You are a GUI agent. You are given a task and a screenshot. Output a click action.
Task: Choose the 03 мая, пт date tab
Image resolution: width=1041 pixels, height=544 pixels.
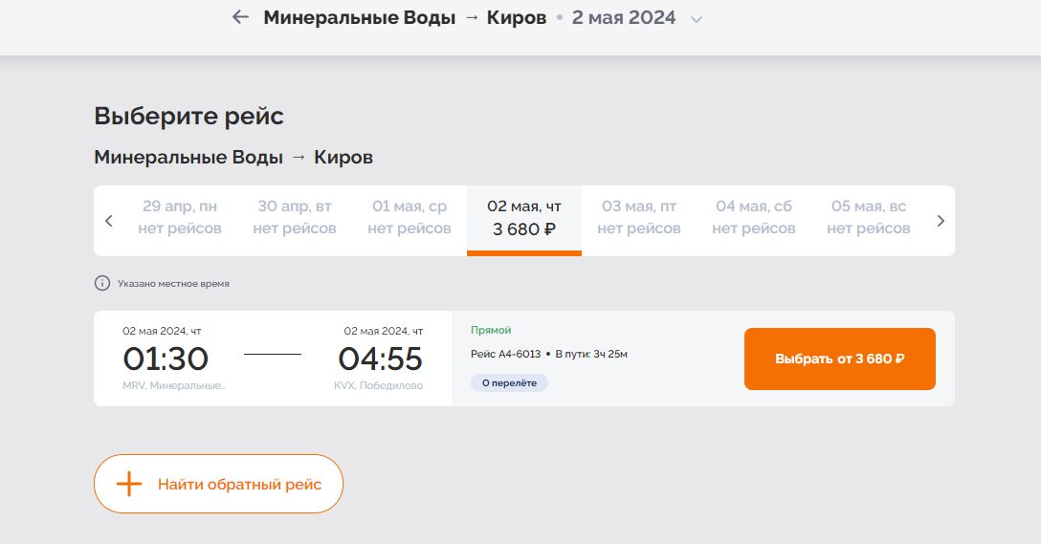click(x=639, y=218)
